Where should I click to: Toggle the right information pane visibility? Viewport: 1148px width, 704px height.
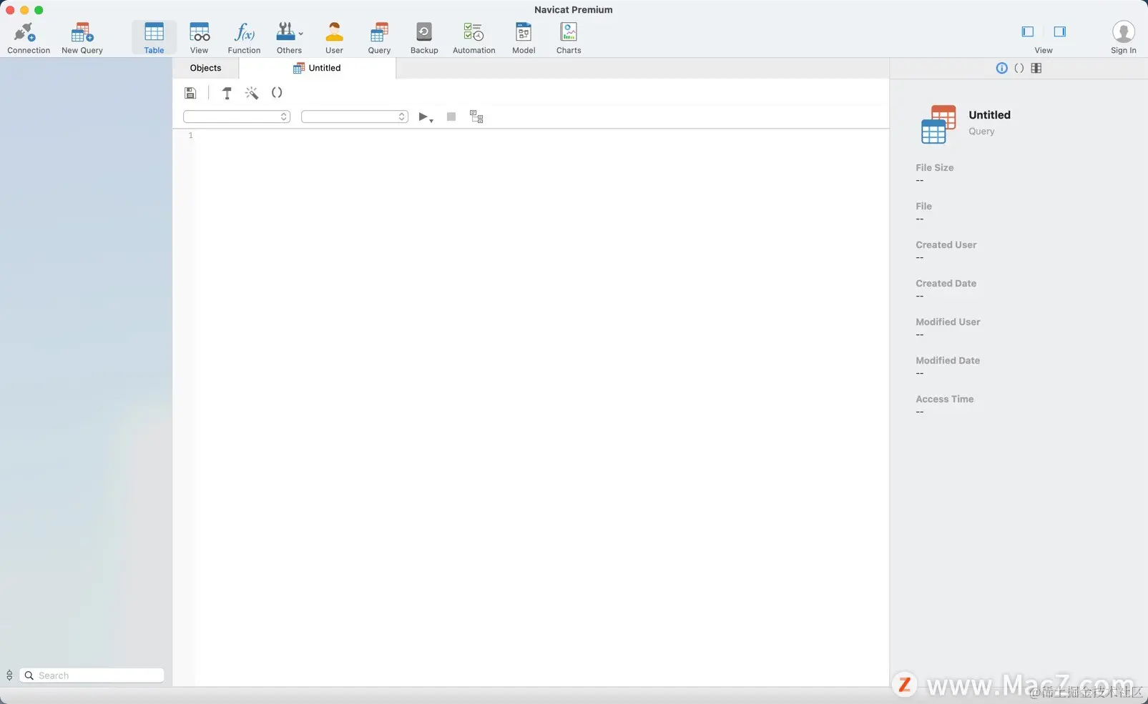click(1060, 31)
